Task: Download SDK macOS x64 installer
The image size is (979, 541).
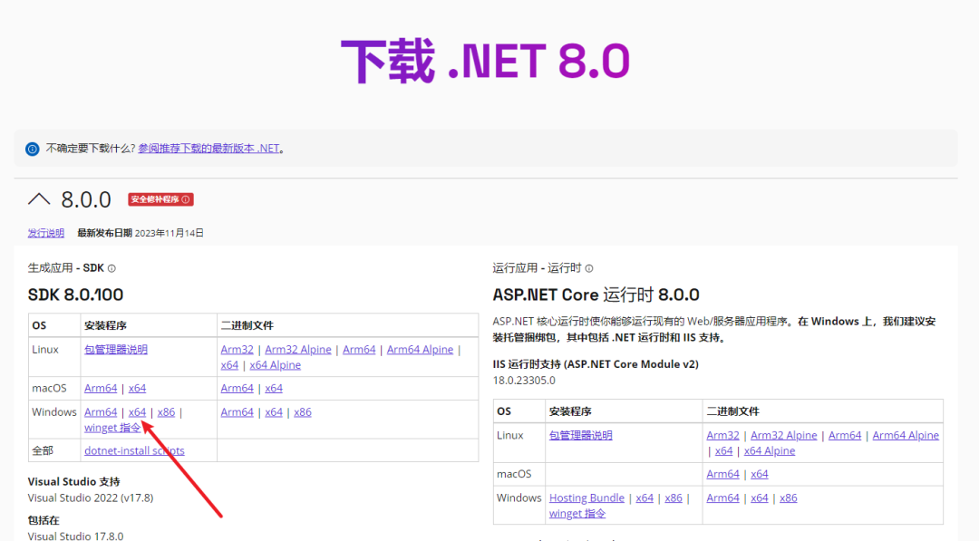Action: [137, 388]
